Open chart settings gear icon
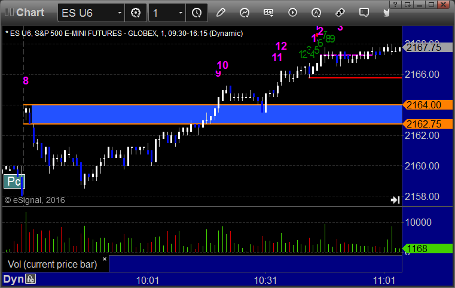This screenshot has width=455, height=288. [136, 13]
